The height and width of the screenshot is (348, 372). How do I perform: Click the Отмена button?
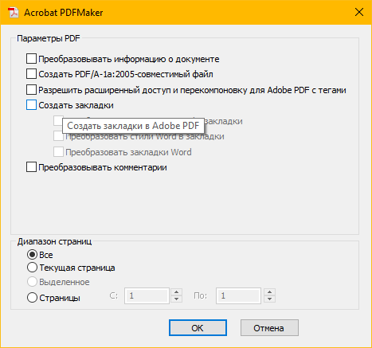pyautogui.click(x=269, y=328)
